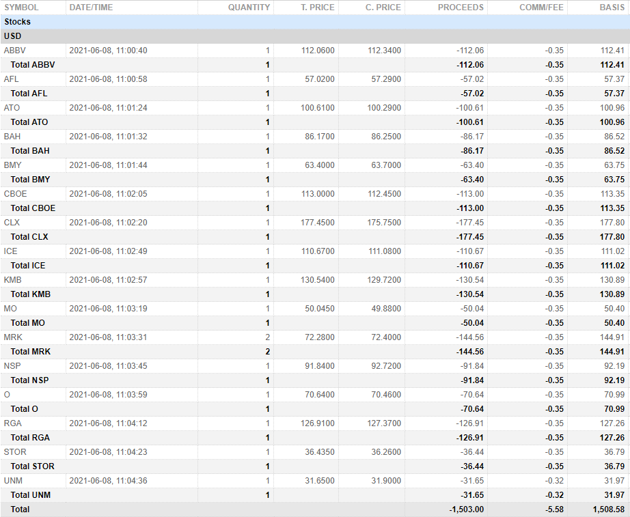Click the ICE symbol cell

(x=10, y=251)
